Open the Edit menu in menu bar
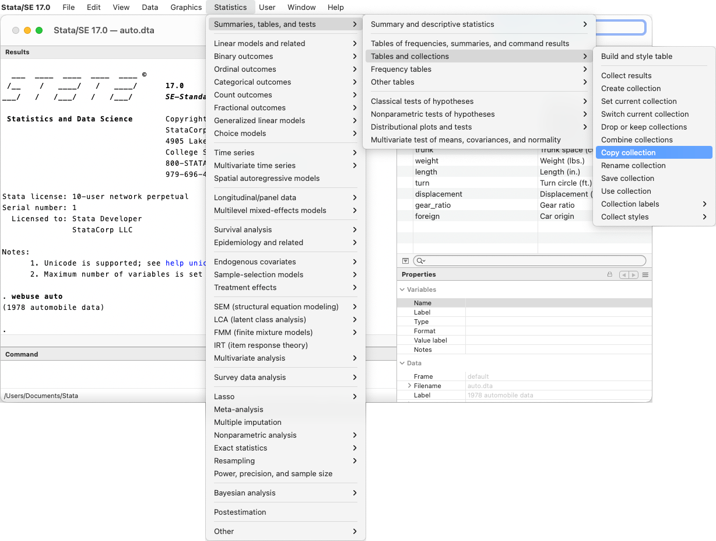The image size is (716, 541). point(93,7)
